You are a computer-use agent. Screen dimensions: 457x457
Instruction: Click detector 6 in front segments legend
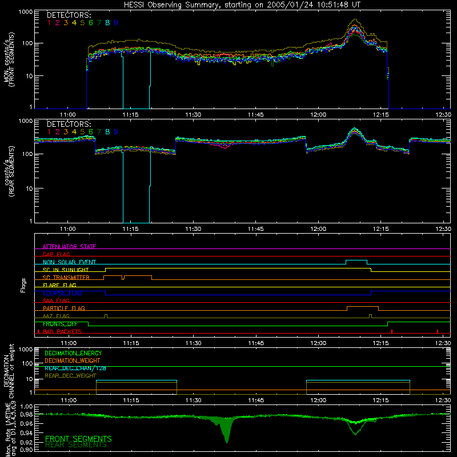(91, 23)
